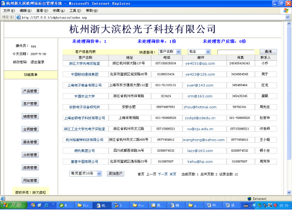Expand the quick launch chevron on the taskbar
Screen dimensions: 292x210
coord(53,204)
